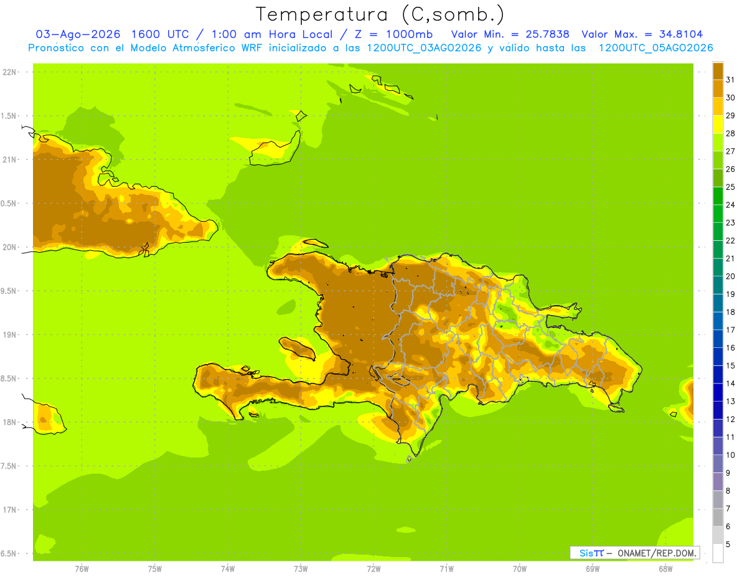747x577 pixels.
Task: Click "1:00 am Hora Local" text
Action: coord(271,34)
